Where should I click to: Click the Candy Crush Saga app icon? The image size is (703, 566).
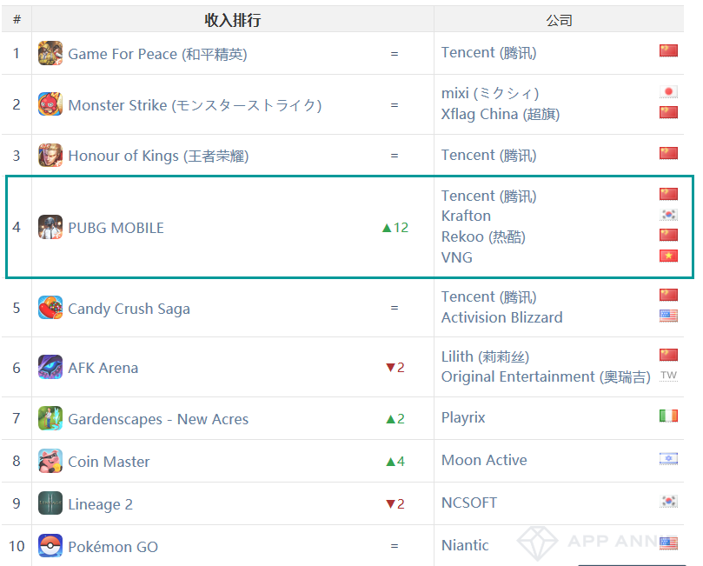click(x=50, y=308)
